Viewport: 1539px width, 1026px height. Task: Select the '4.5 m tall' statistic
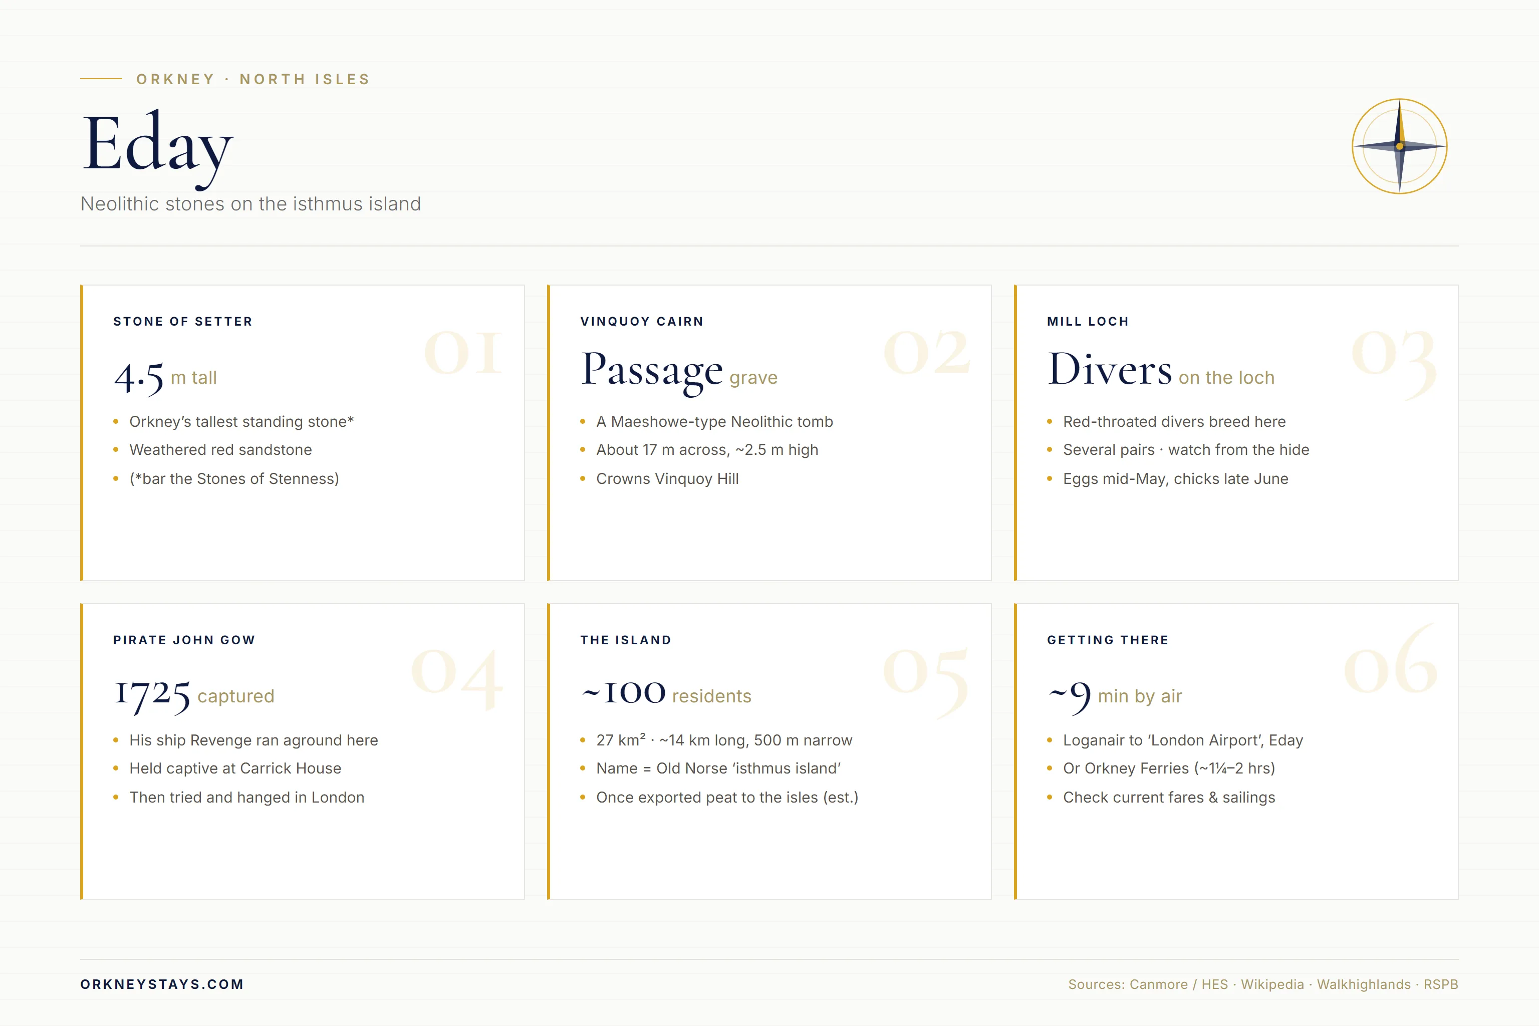point(165,378)
